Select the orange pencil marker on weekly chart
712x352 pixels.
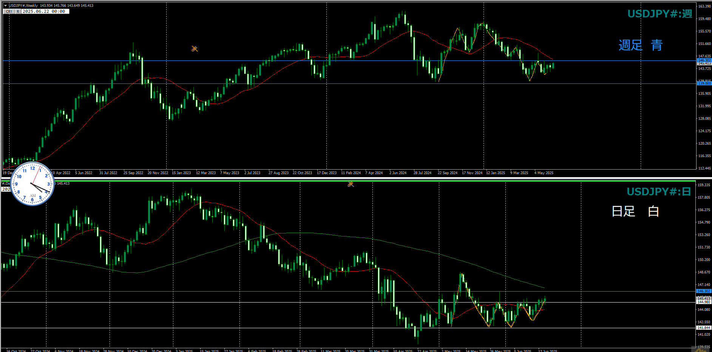click(195, 49)
